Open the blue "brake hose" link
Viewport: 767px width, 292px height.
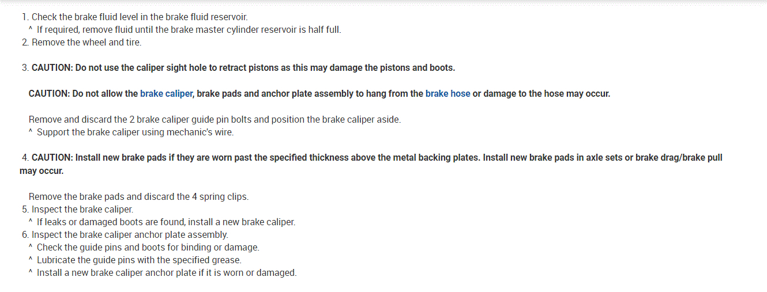coord(448,93)
